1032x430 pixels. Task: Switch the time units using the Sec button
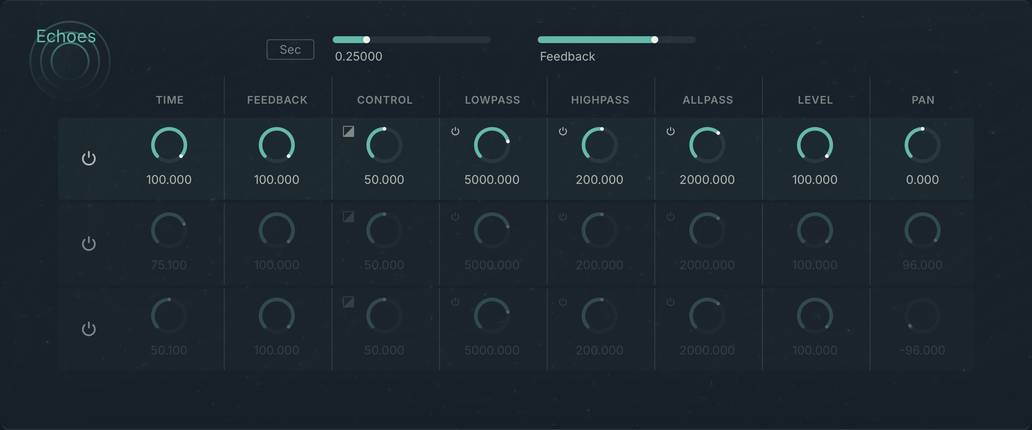pos(290,49)
